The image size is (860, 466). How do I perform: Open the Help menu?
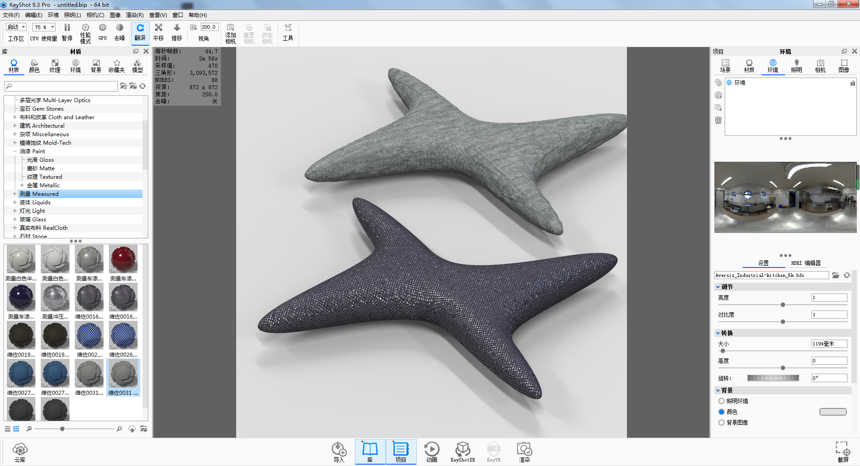(x=198, y=15)
